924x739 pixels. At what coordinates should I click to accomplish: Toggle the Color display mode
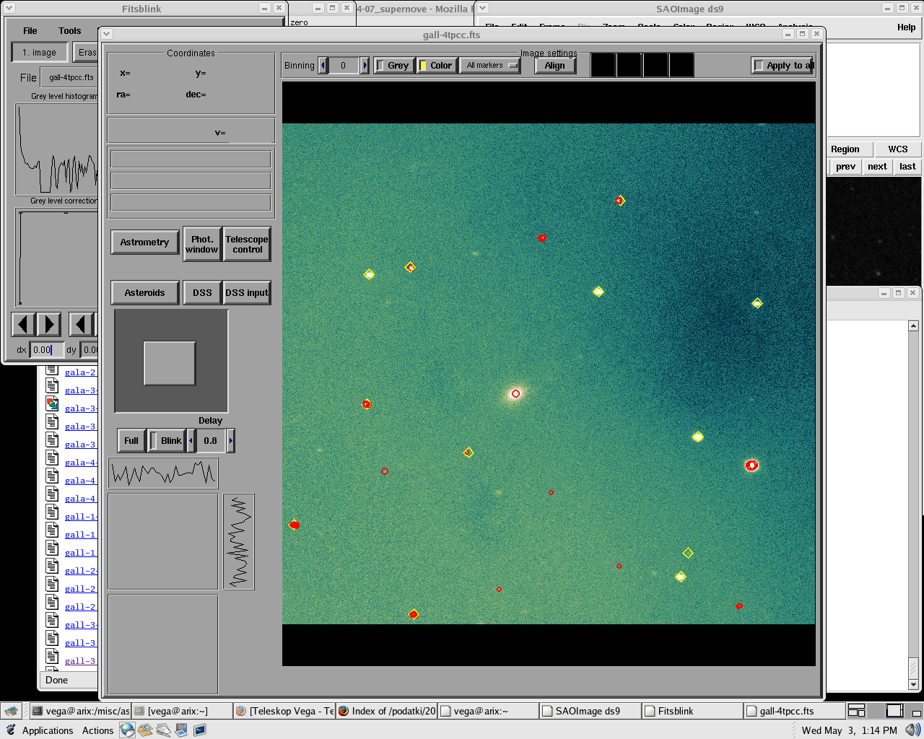[x=436, y=66]
